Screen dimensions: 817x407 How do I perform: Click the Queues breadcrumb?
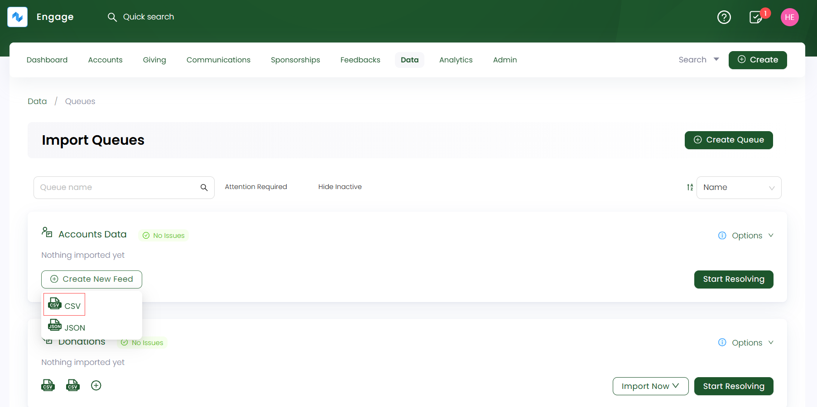(x=80, y=101)
